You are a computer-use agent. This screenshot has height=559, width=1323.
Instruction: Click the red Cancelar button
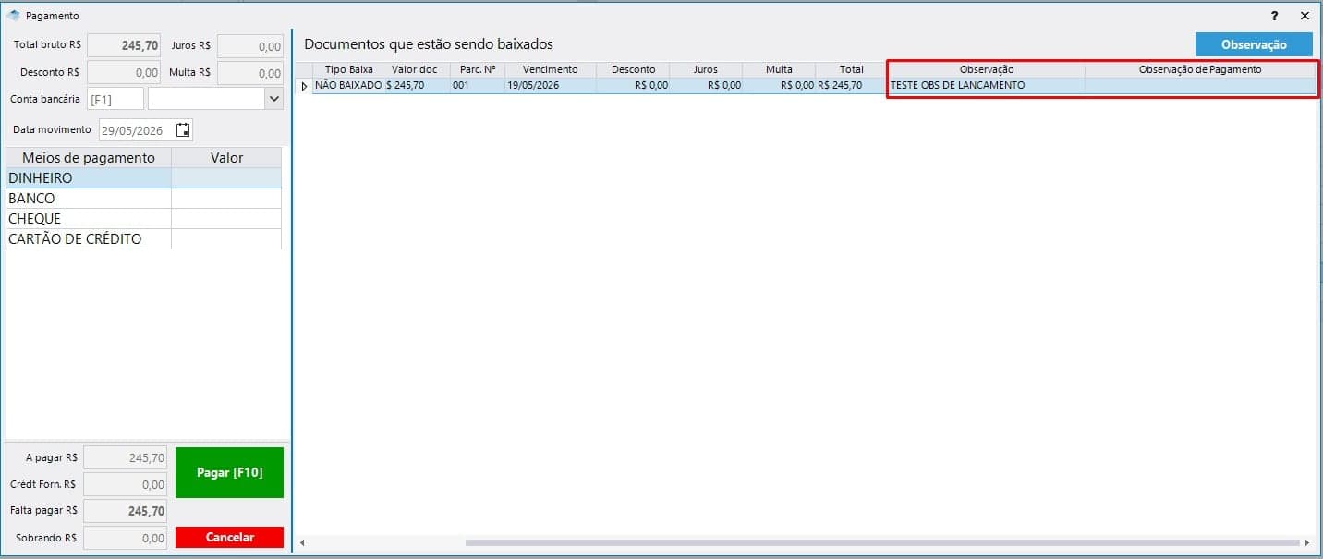click(229, 537)
